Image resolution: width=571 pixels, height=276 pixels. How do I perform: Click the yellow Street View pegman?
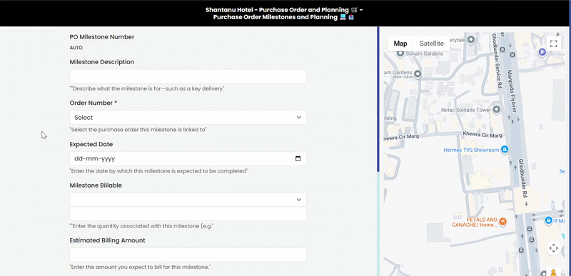click(554, 272)
